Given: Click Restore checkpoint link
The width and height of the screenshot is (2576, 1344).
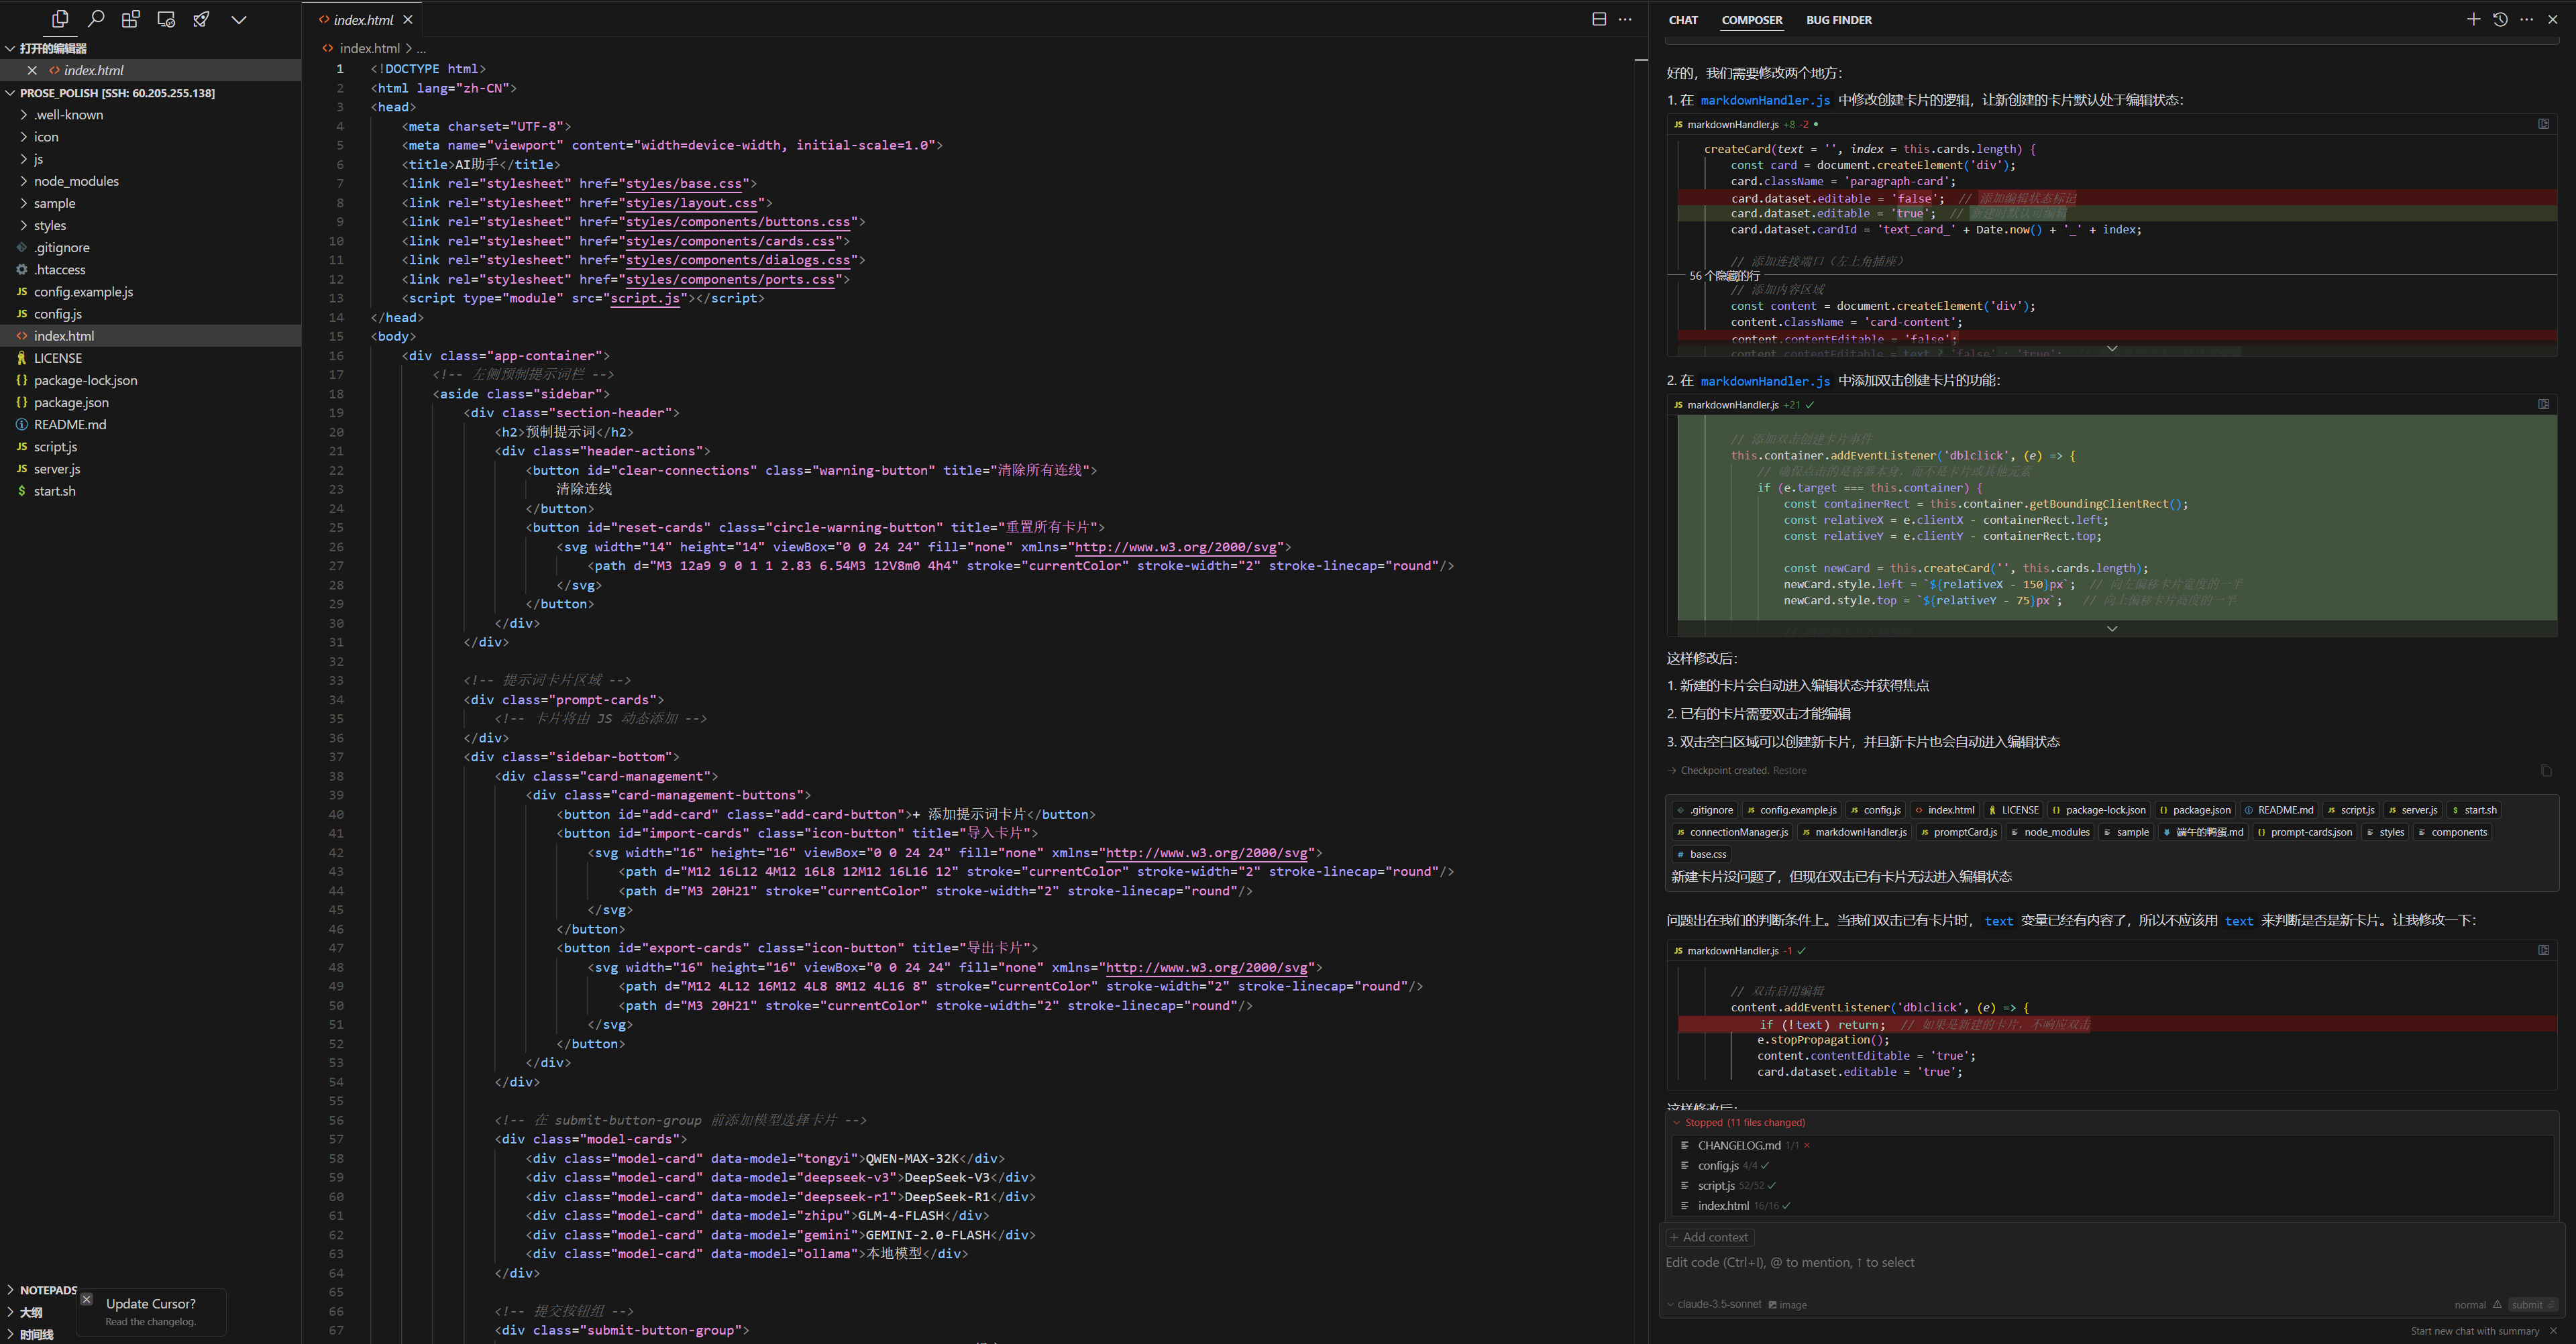Looking at the screenshot, I should [1789, 770].
